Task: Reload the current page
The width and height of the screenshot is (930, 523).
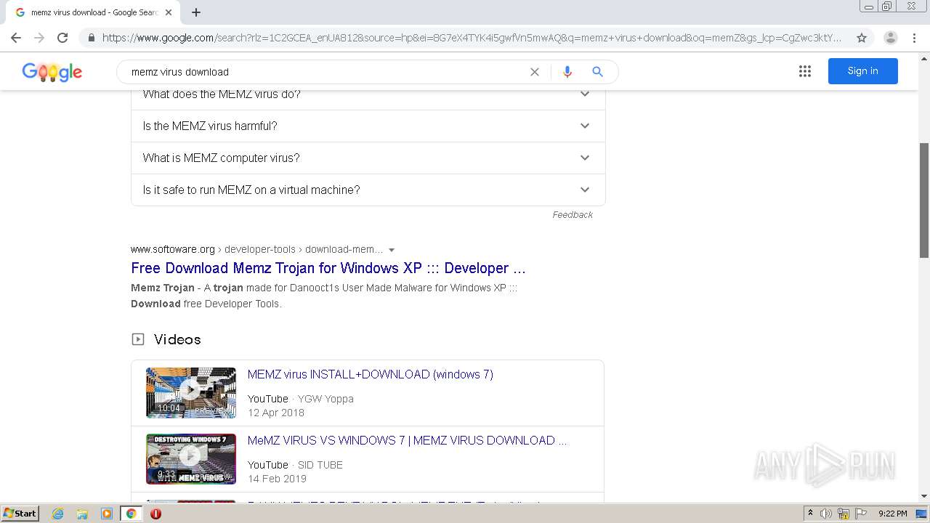Action: [x=62, y=38]
